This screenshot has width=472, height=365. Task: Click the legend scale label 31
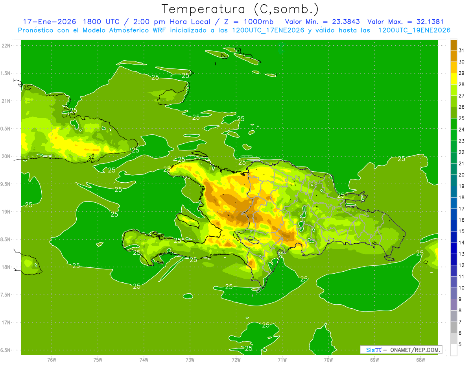point(462,50)
